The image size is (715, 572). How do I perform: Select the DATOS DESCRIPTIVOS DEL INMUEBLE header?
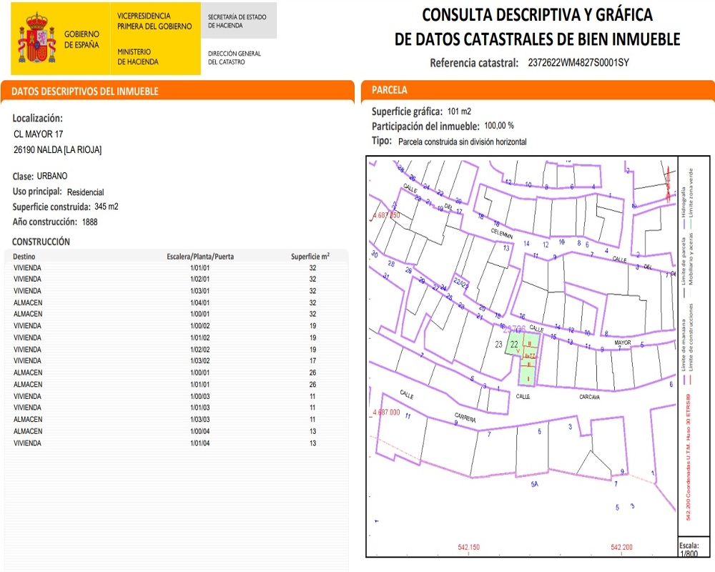pyautogui.click(x=85, y=92)
